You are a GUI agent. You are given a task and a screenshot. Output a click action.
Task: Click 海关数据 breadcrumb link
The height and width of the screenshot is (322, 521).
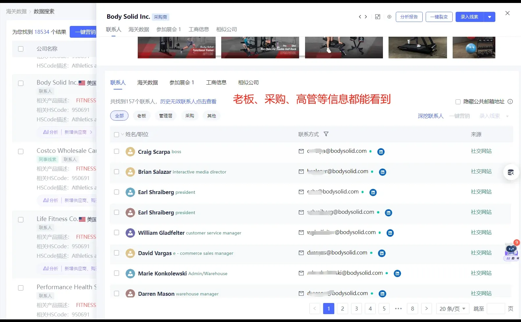pyautogui.click(x=16, y=11)
